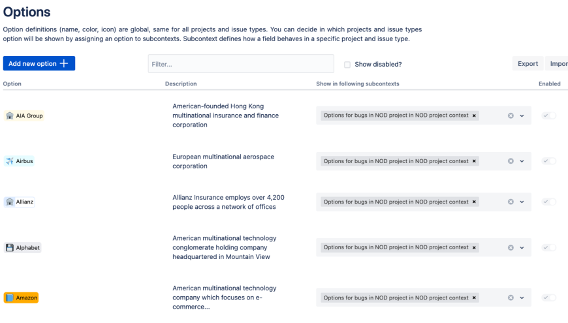Disable the Allianz option toggle
The height and width of the screenshot is (323, 568).
click(549, 202)
